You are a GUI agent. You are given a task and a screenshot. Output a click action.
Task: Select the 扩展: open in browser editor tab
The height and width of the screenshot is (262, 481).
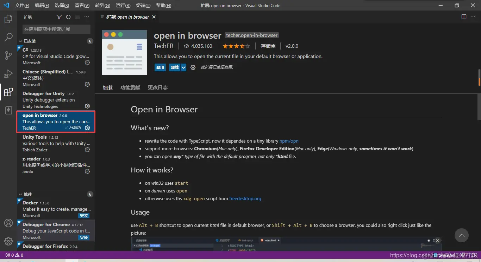coord(128,17)
